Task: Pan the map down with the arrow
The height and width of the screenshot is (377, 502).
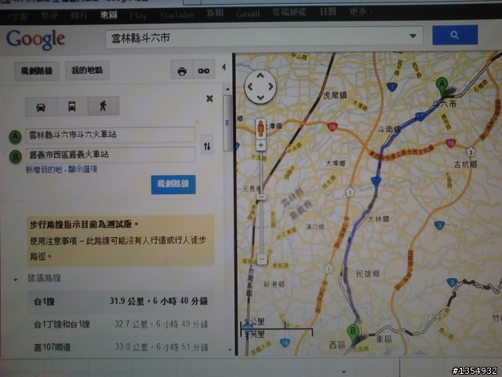Action: point(260,97)
